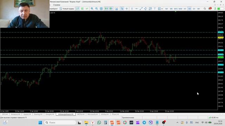Click the 4 Mar 20:00 time label

(109, 111)
